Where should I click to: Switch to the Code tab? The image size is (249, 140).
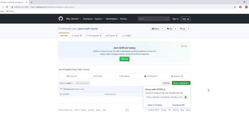point(64,35)
